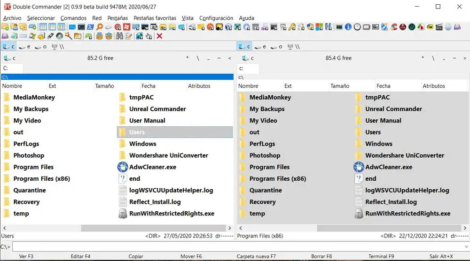This screenshot has height=261, width=470.
Task: Sort right panel by Fecha column
Action: coord(398,86)
